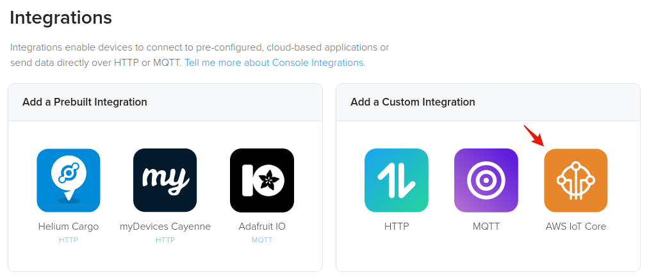
Task: Click the Helium Cargo name label
Action: pos(68,227)
